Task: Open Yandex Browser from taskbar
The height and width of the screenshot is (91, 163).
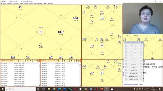Action: 112,89
